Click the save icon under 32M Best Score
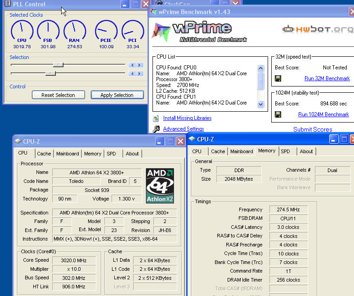354x296 pixels. point(278,78)
